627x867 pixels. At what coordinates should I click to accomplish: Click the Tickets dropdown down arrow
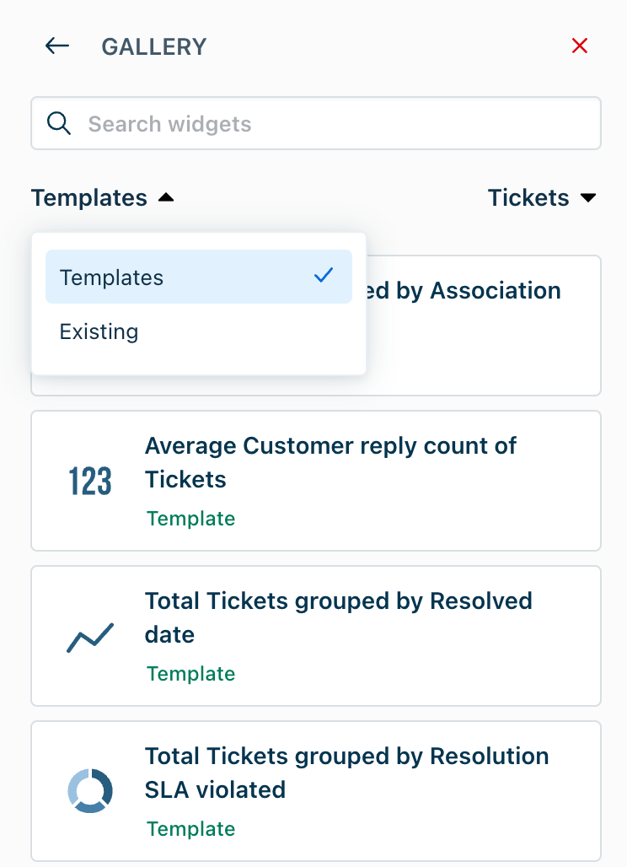click(588, 198)
